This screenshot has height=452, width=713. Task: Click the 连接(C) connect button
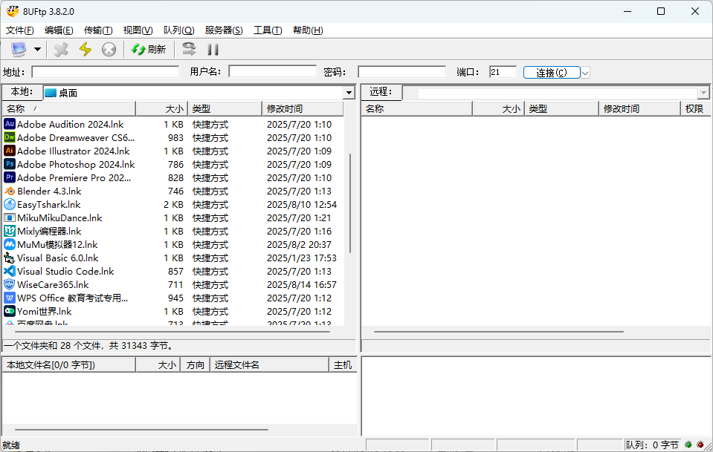(552, 73)
